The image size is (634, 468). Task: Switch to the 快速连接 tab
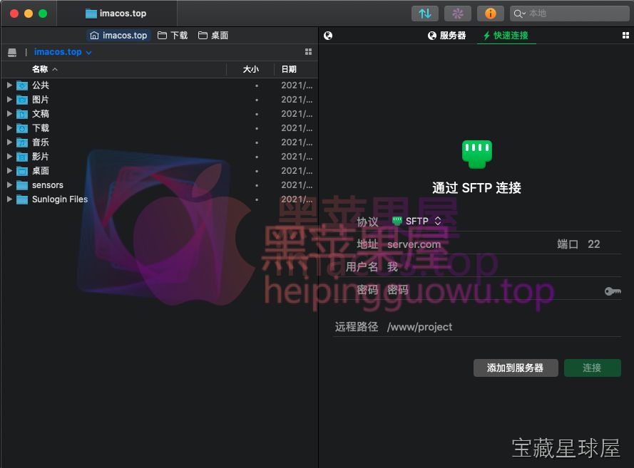coord(506,36)
